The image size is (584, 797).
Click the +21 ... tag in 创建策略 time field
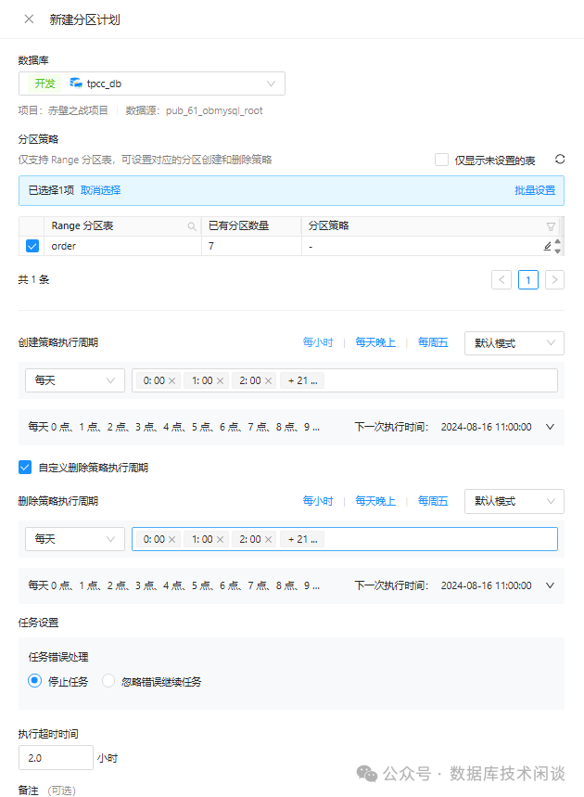coord(303,380)
